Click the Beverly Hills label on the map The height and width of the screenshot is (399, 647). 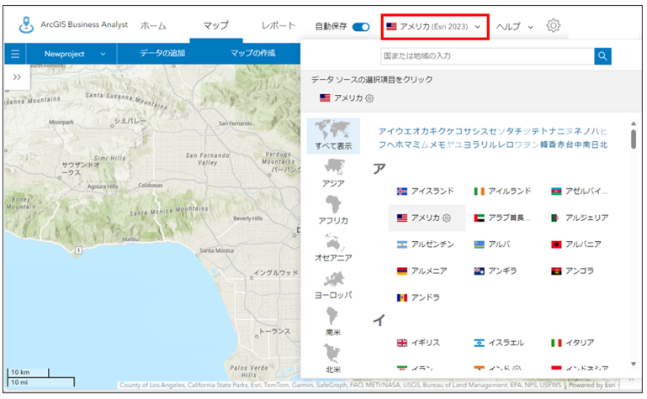[247, 218]
